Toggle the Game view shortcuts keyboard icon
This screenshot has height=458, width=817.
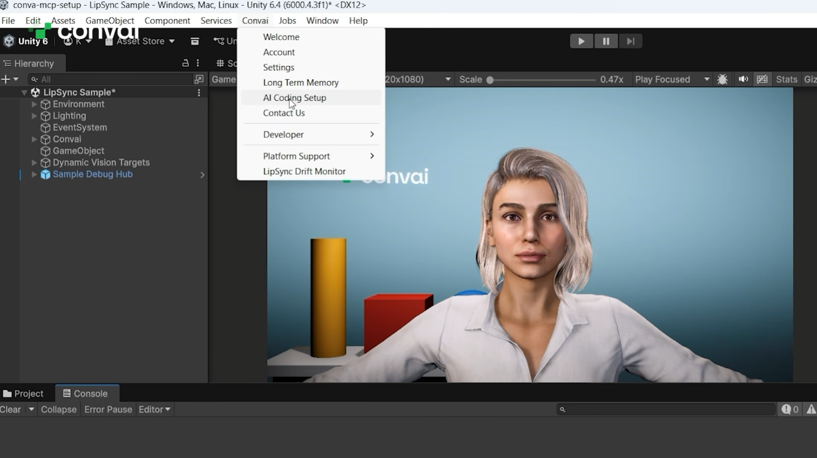coord(762,79)
